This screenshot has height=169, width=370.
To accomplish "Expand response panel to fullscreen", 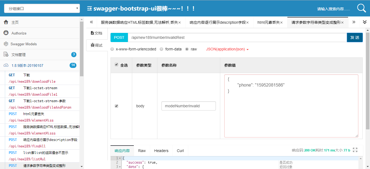I will coord(355,150).
